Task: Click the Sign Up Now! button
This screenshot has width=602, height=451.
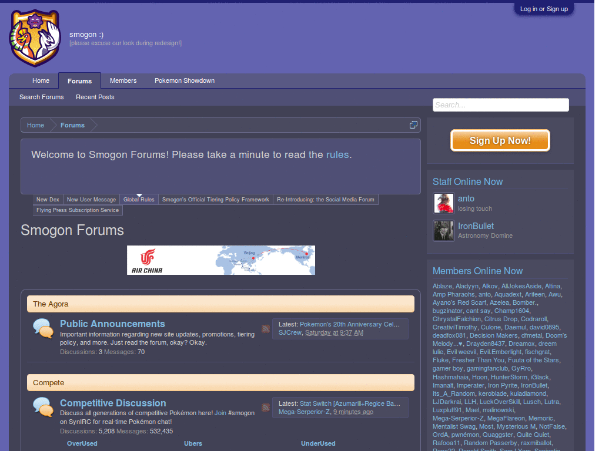Action: tap(500, 140)
